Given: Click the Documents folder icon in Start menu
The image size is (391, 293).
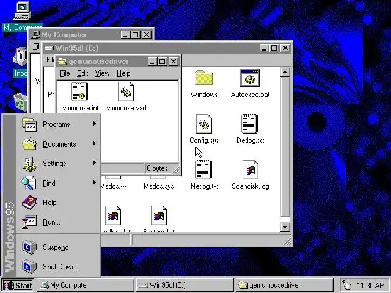Looking at the screenshot, I should click(x=29, y=144).
